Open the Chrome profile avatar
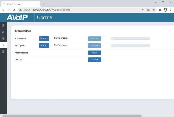174x117 pixels. tap(165, 10)
